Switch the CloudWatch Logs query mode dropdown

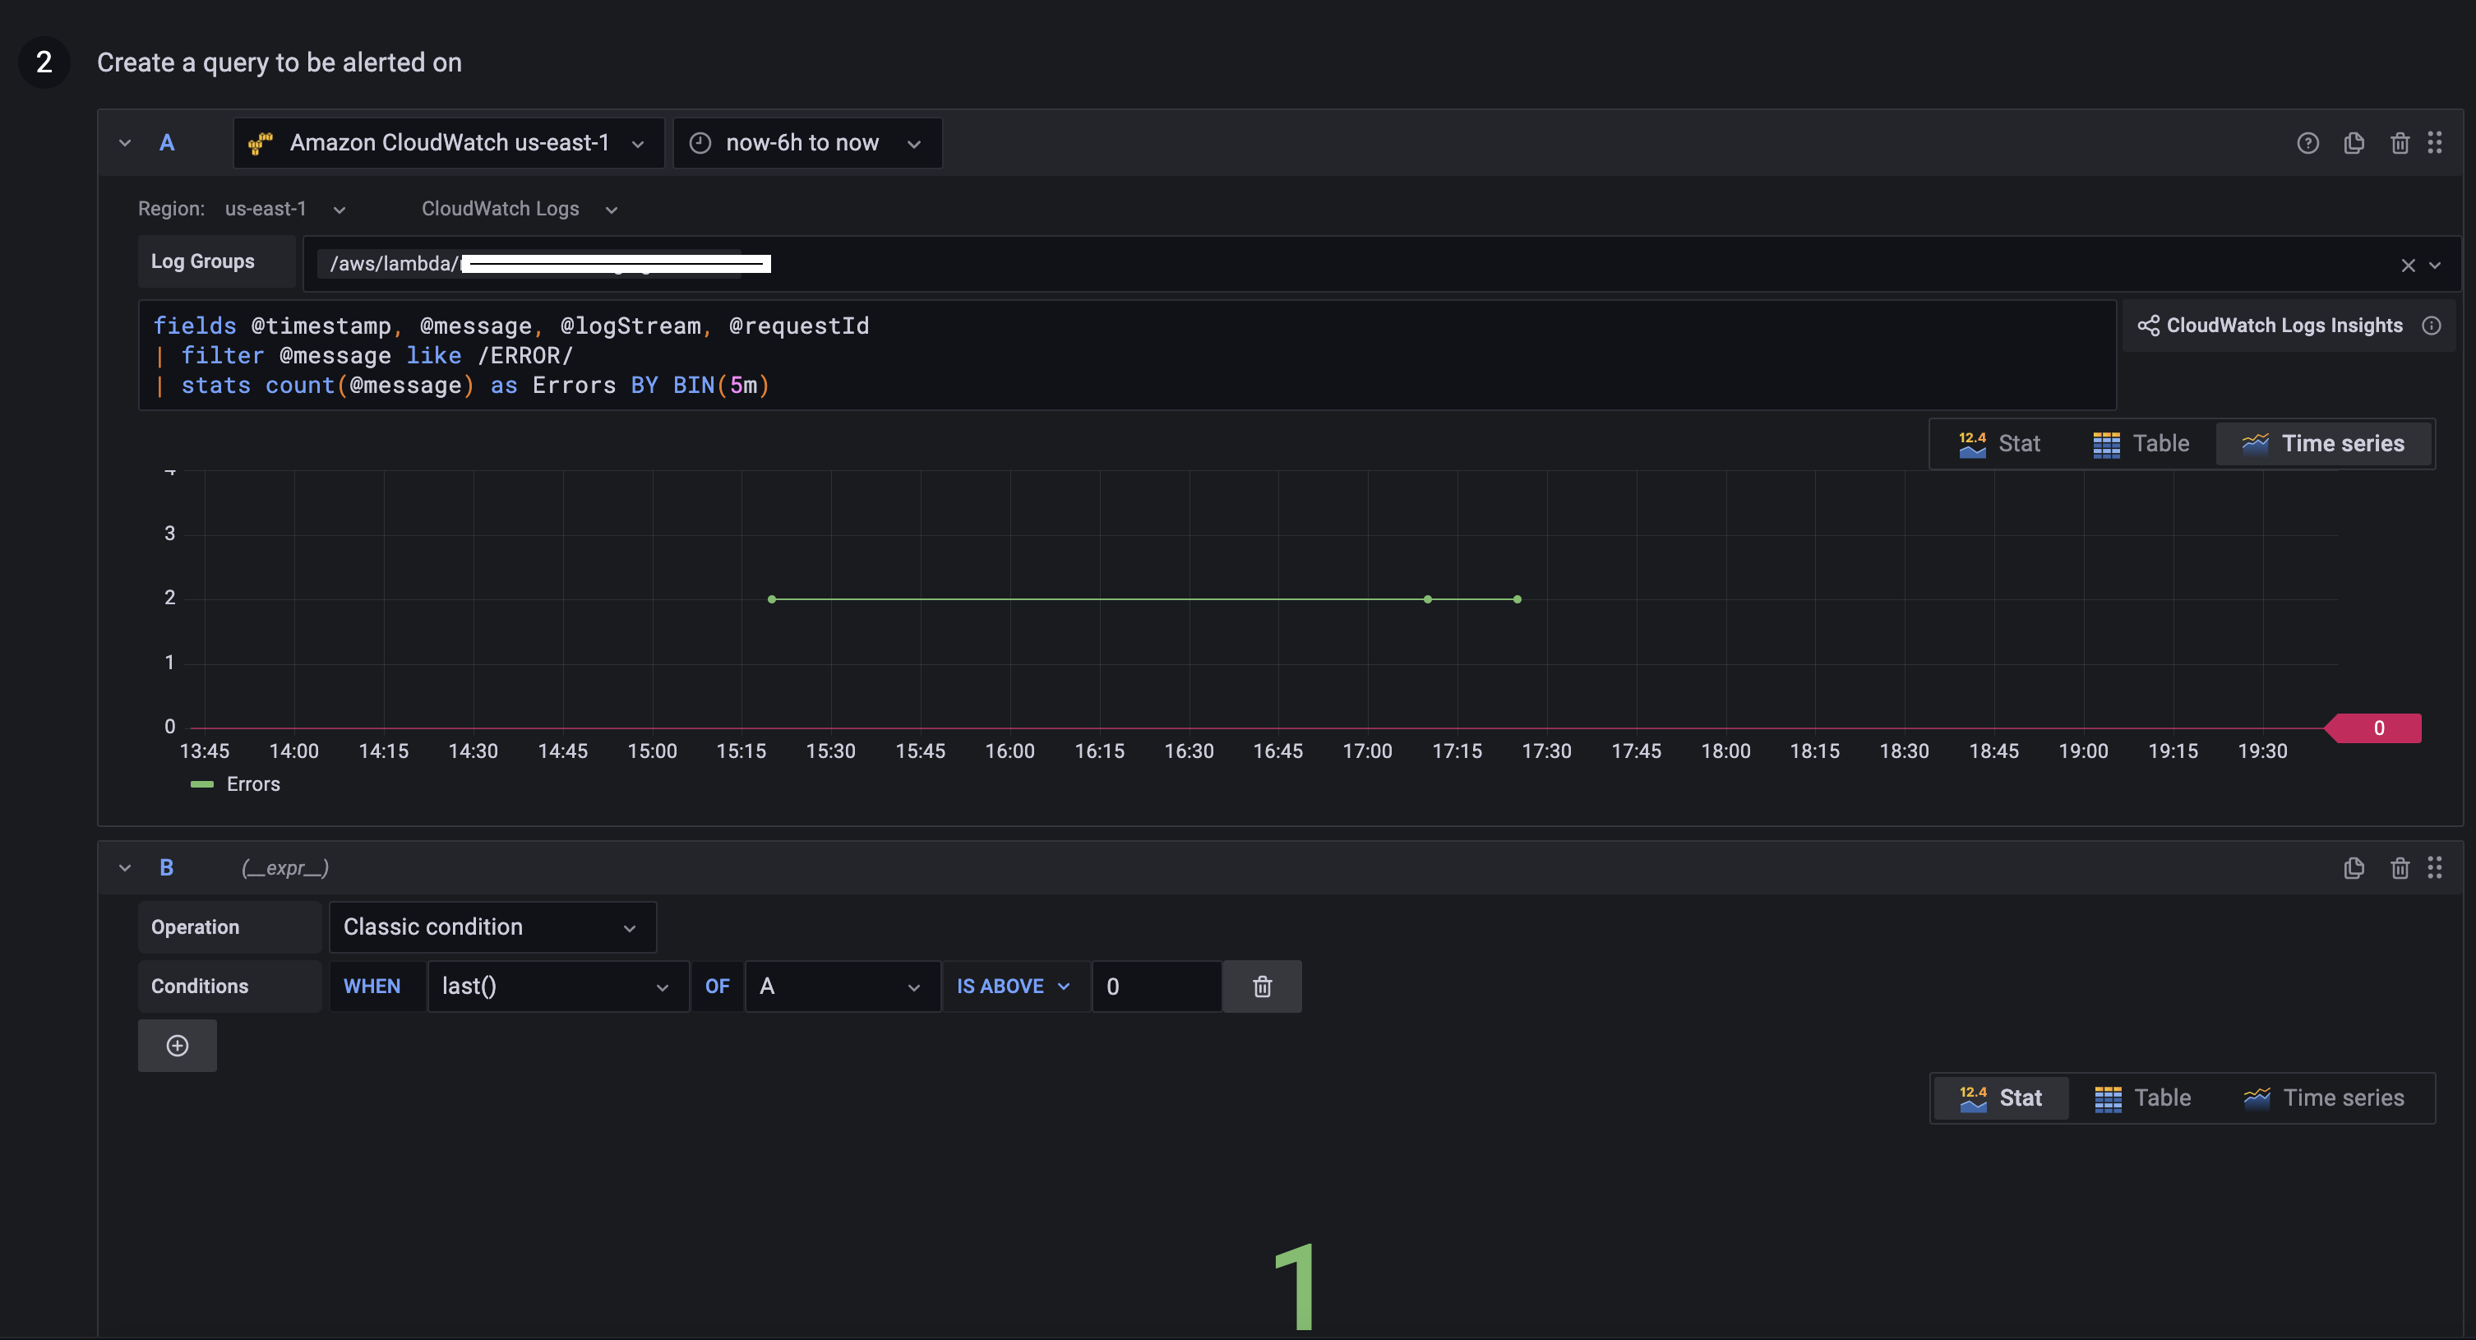click(519, 209)
